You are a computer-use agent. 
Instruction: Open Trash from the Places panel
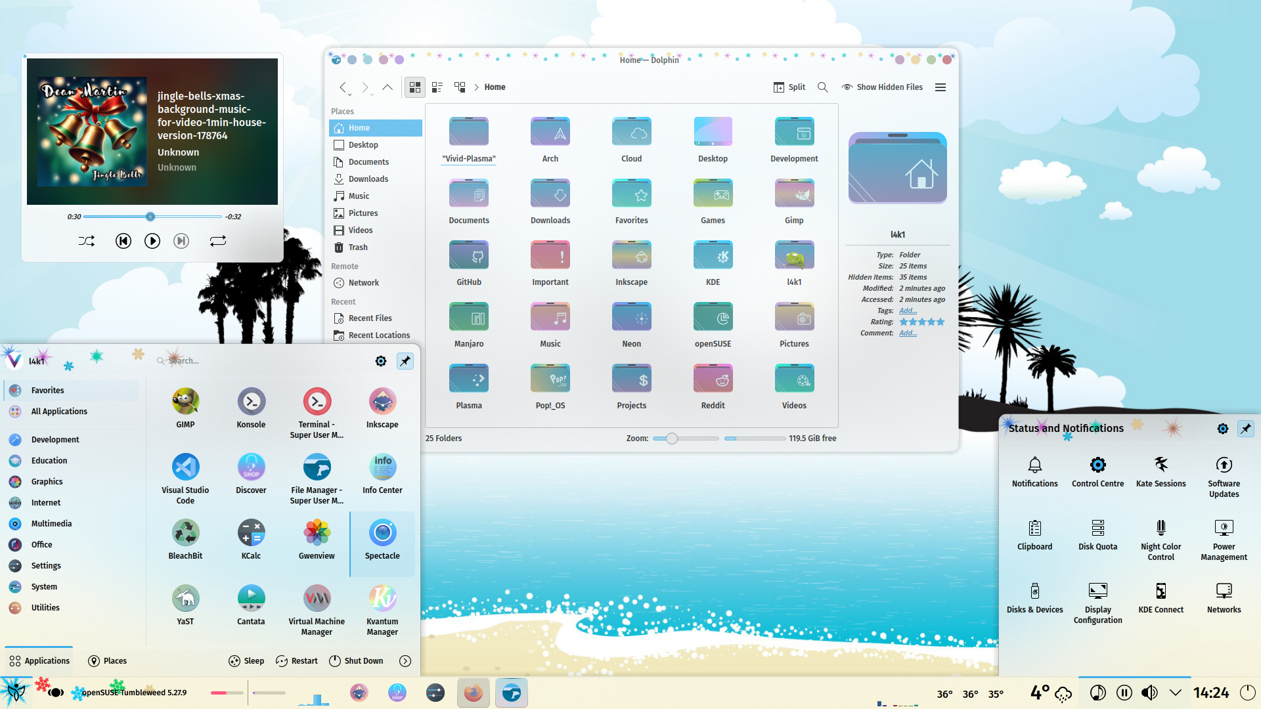coord(376,247)
